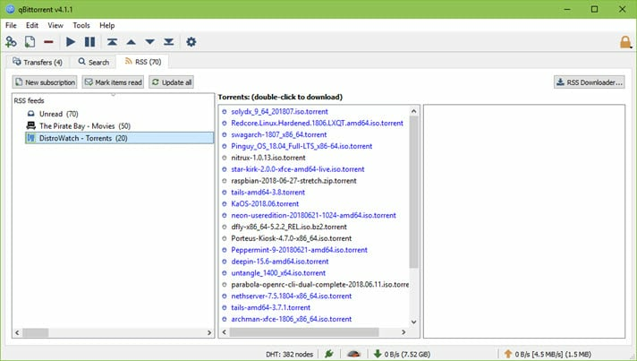The height and width of the screenshot is (361, 637).
Task: Click download rate 0 B/s (7.52 GB)
Action: click(x=407, y=354)
